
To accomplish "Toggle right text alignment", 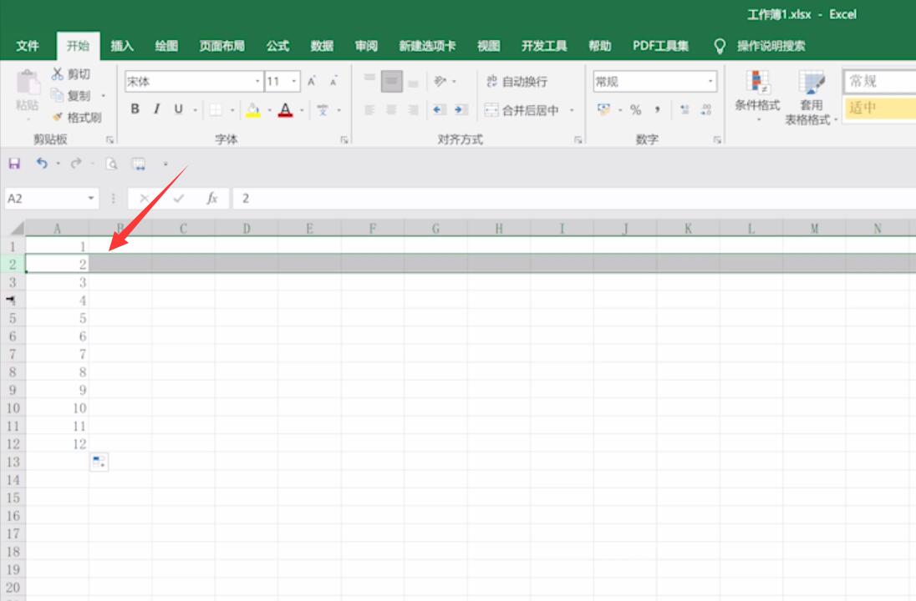I will pos(413,109).
